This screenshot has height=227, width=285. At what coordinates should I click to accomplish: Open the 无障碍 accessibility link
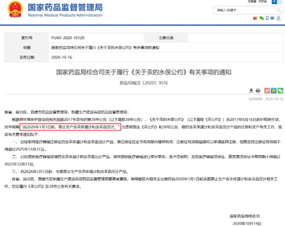tap(252, 2)
